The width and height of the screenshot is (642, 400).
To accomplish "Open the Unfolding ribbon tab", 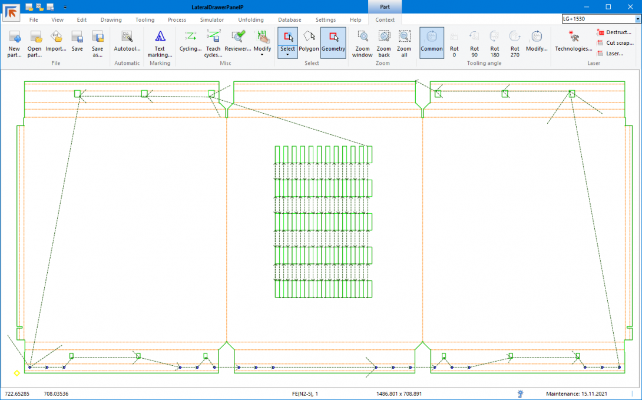I will coord(251,20).
